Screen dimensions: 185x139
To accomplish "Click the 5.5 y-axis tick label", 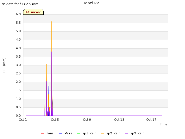I will click(18, 23).
